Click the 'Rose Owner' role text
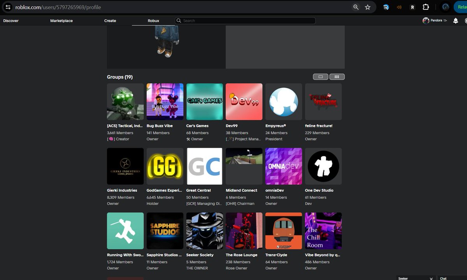Image resolution: width=467 pixels, height=280 pixels. tap(237, 268)
